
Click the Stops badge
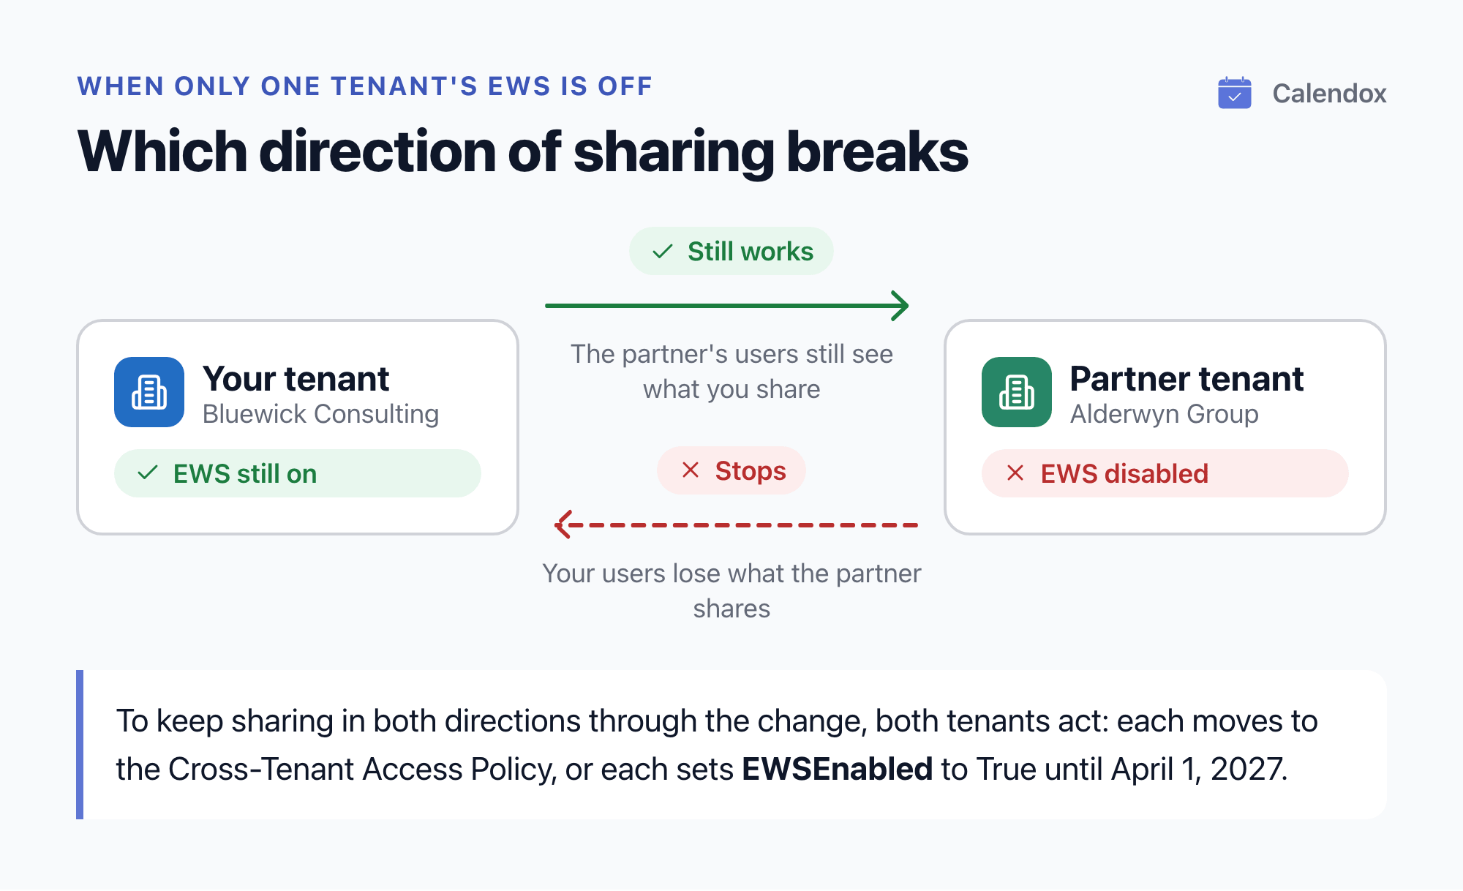[731, 470]
